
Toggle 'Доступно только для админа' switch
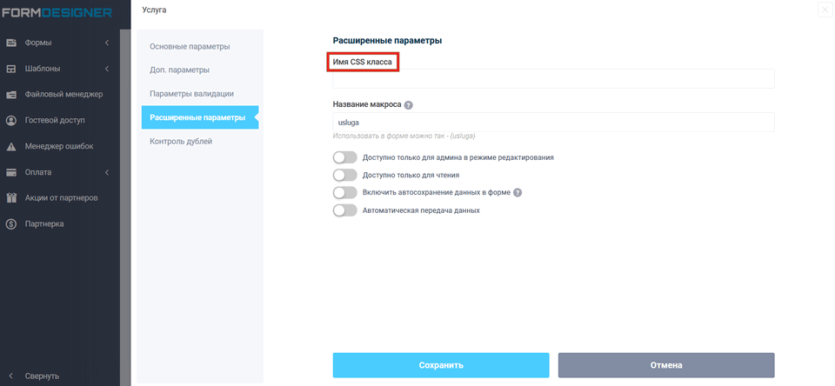(345, 157)
